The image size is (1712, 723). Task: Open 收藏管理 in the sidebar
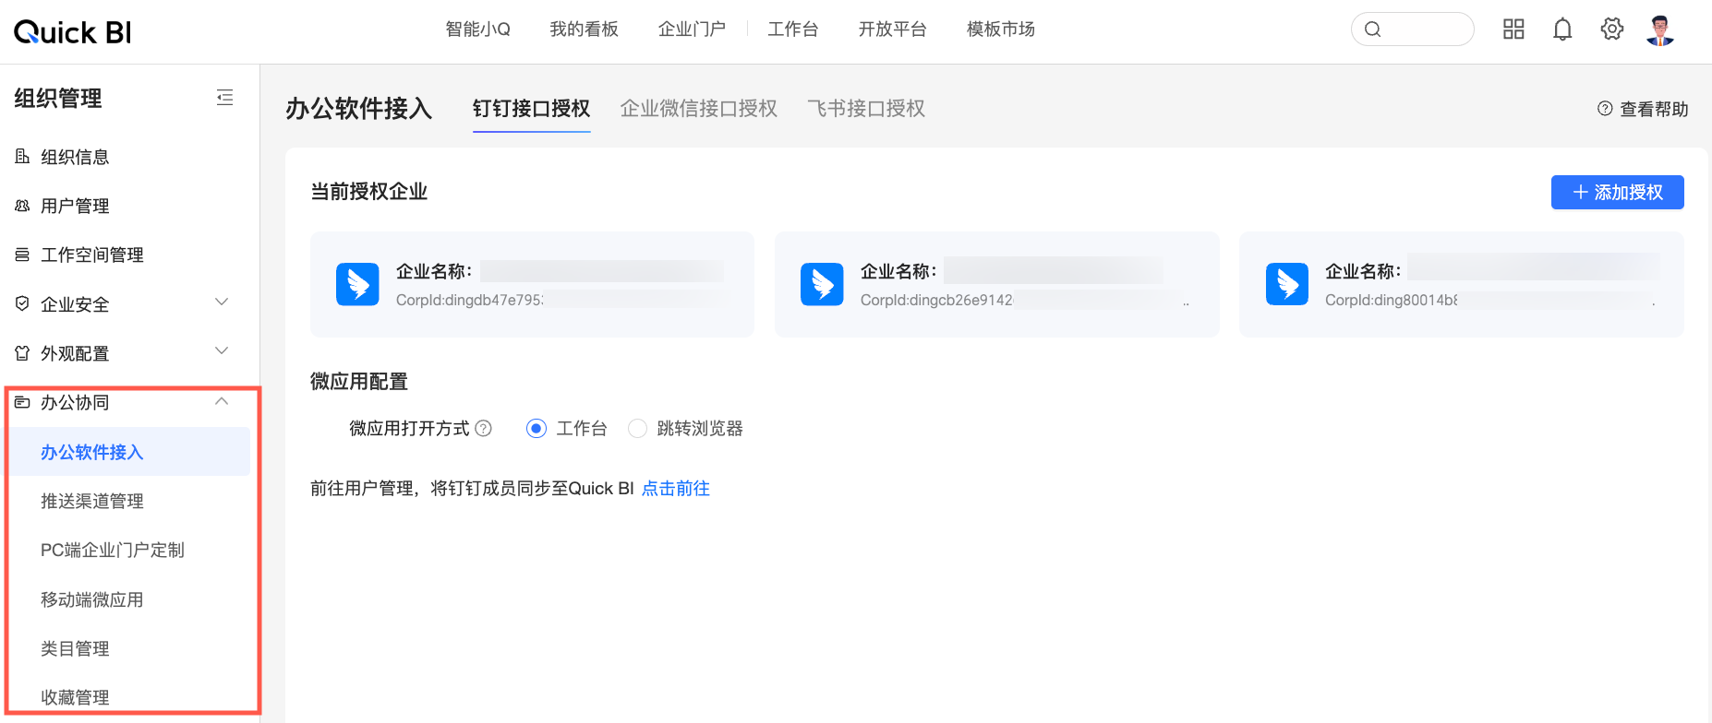coord(75,697)
